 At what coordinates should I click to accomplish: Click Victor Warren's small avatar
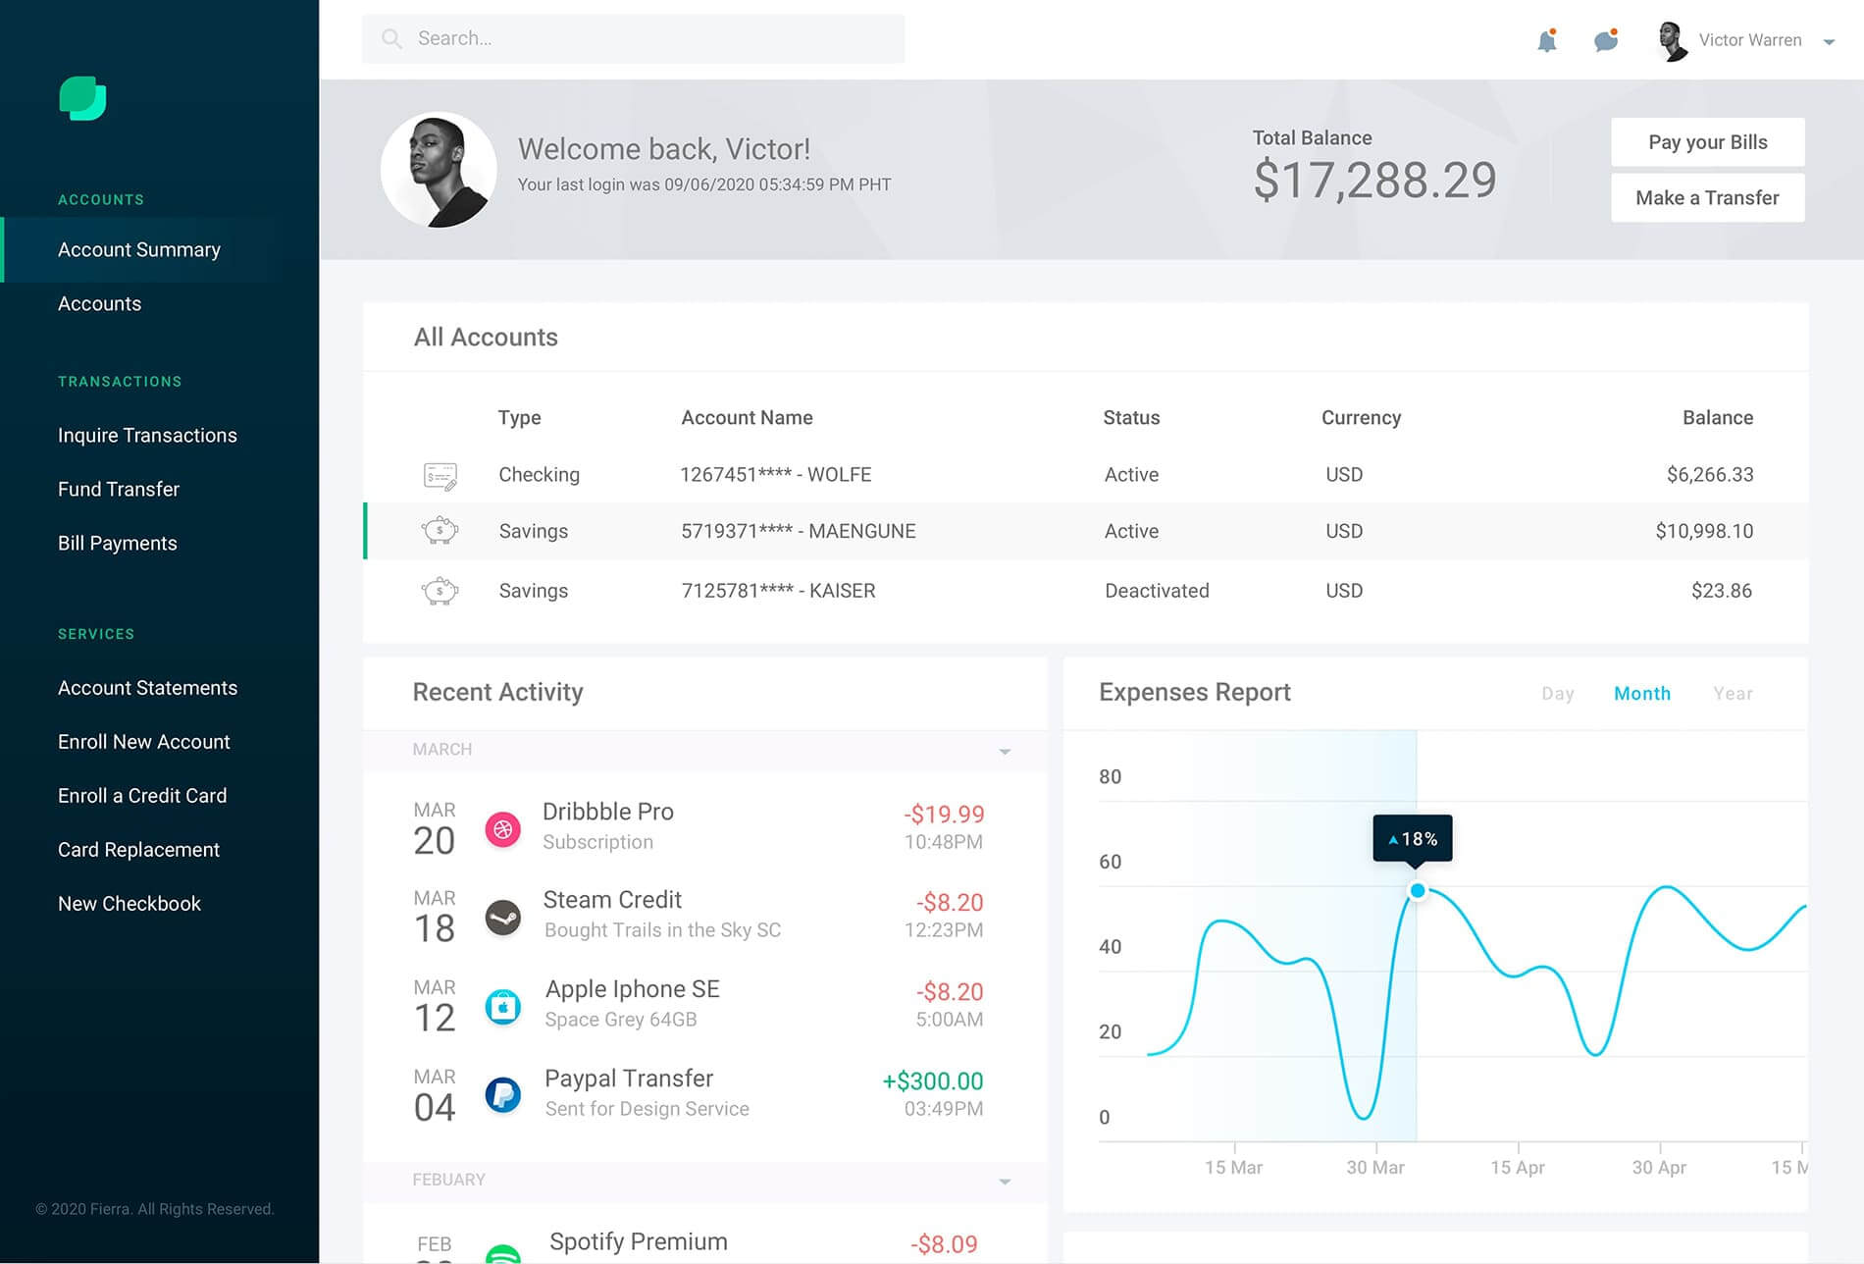tap(1672, 40)
